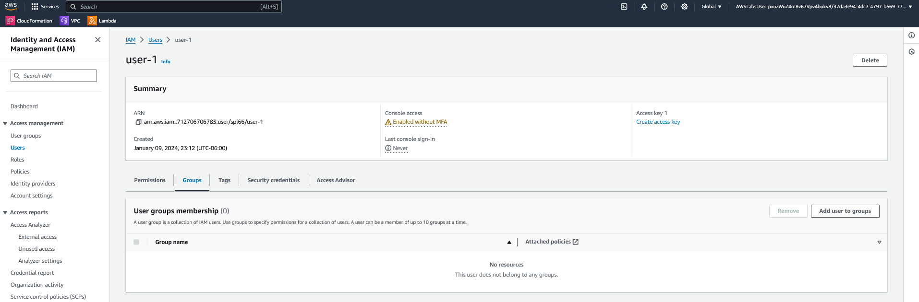Open Lambda shortcut in favorites bar
The image size is (919, 302).
point(102,21)
